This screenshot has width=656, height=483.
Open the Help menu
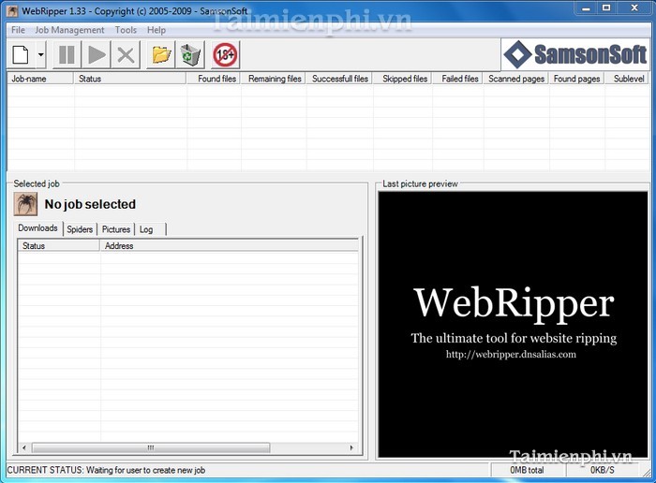pos(157,30)
